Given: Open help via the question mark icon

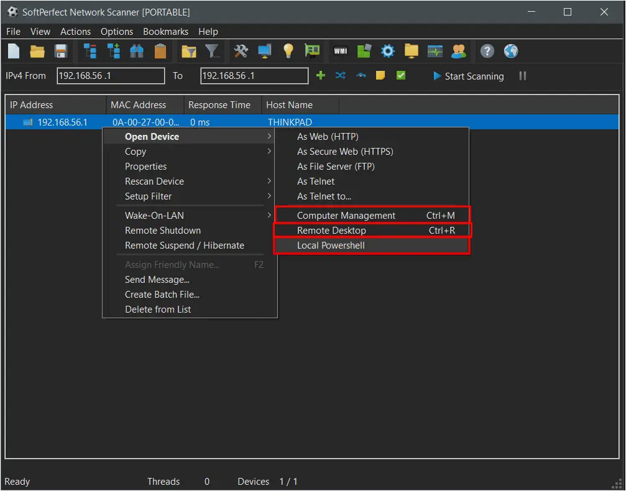Looking at the screenshot, I should [487, 51].
